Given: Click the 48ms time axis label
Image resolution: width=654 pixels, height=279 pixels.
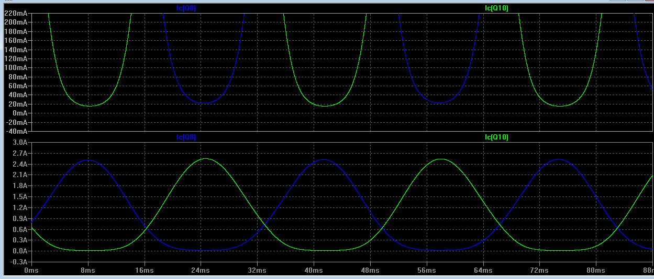Looking at the screenshot, I should click(370, 270).
